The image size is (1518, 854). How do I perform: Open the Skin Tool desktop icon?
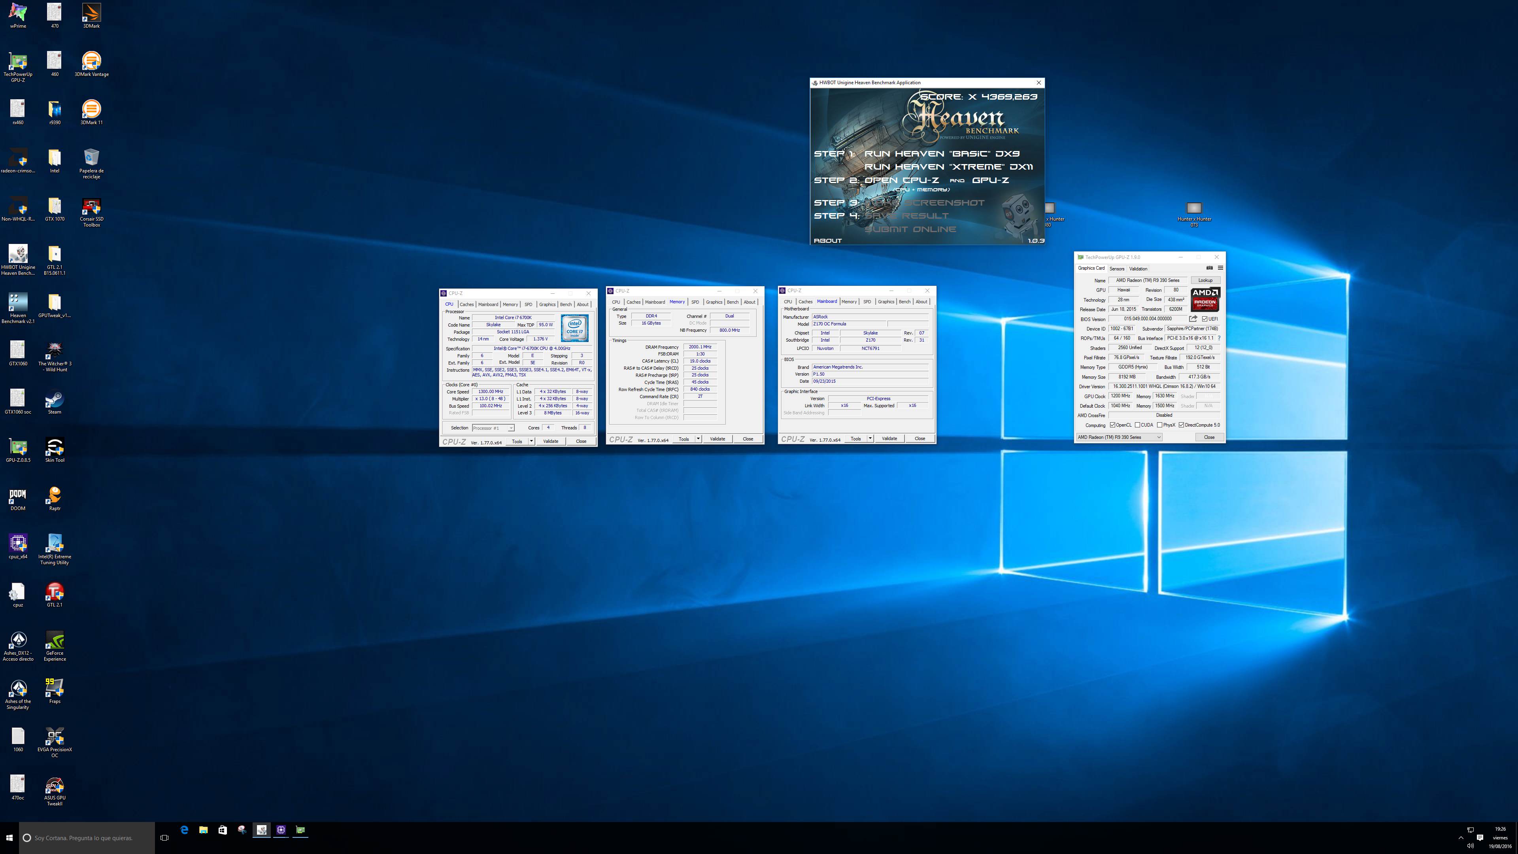click(x=54, y=450)
